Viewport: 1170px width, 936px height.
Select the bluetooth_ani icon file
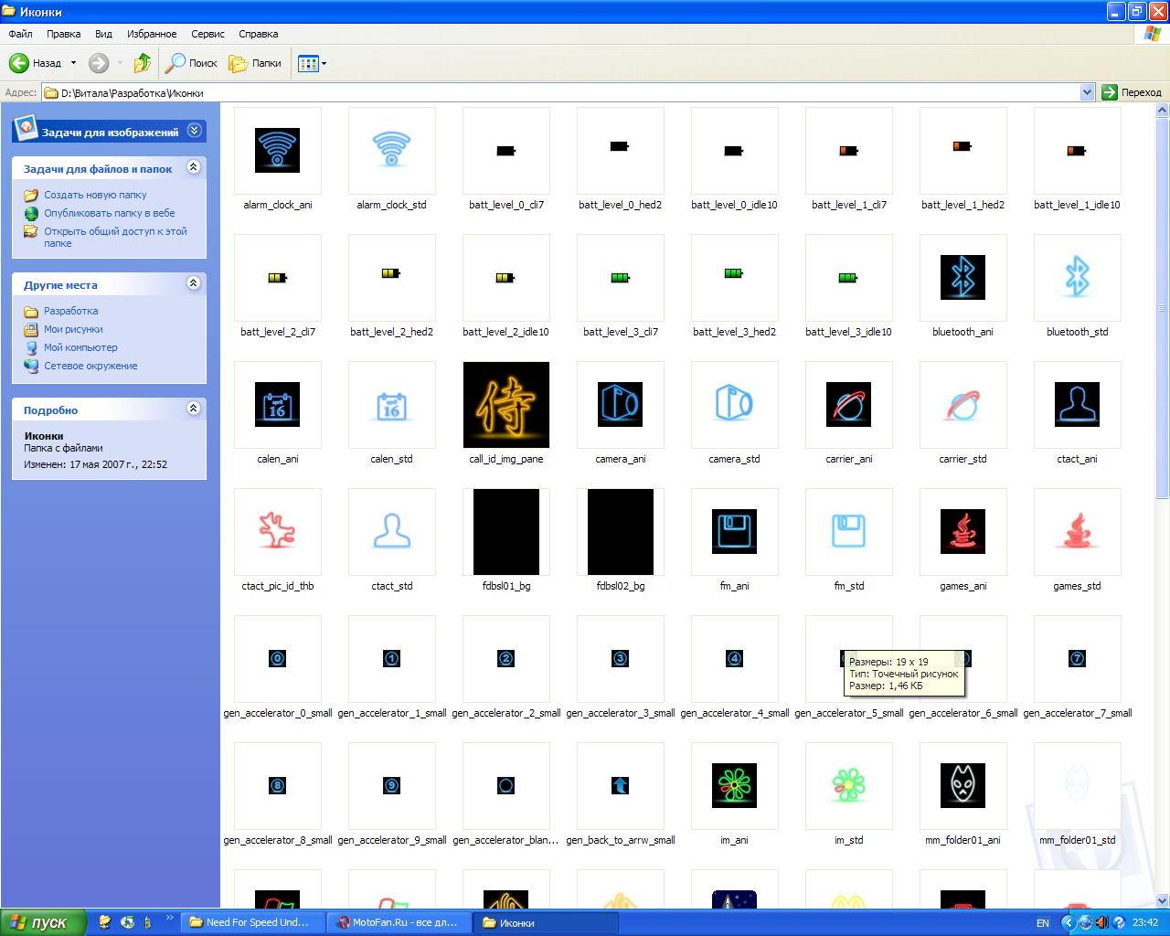tap(963, 278)
